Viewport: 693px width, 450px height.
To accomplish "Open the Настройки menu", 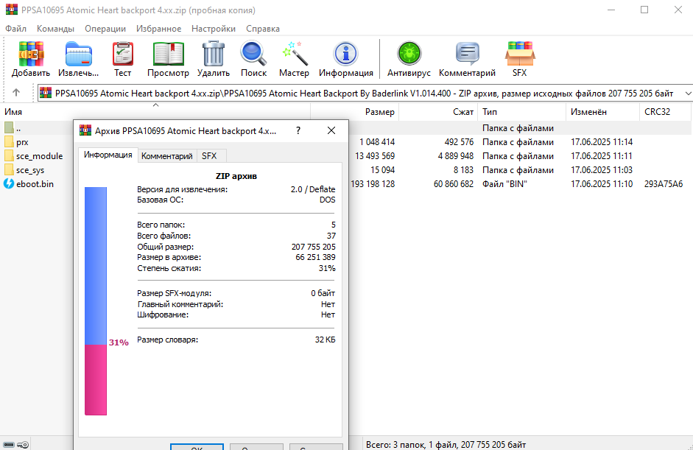I will pyautogui.click(x=213, y=29).
